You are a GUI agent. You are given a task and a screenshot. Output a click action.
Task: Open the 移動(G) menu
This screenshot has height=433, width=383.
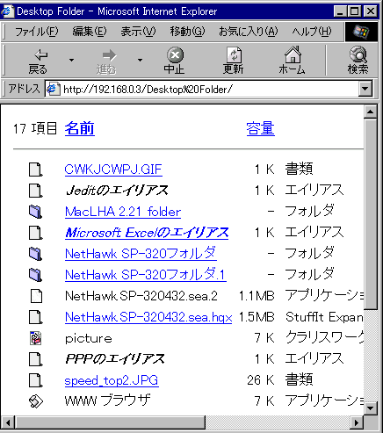click(187, 32)
